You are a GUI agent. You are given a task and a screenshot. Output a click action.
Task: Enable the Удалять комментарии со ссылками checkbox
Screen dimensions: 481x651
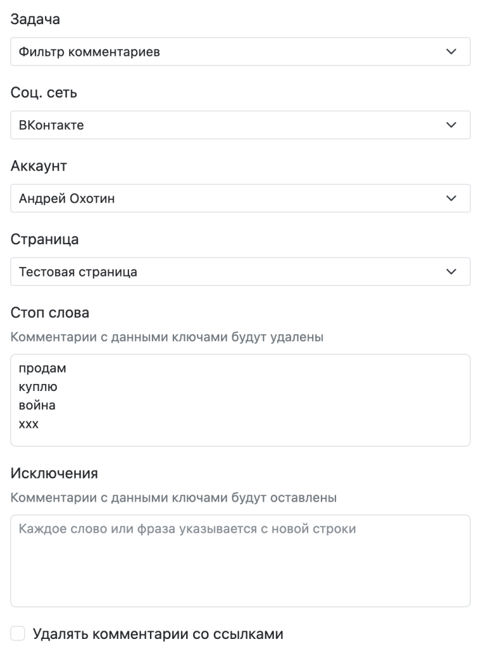point(18,634)
